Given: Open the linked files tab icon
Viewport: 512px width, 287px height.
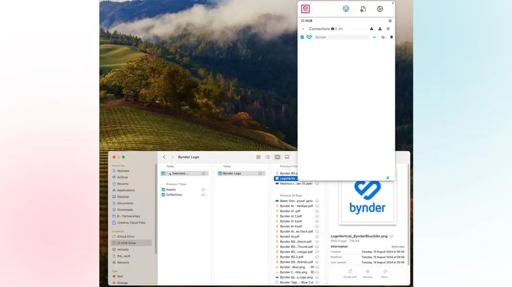Looking at the screenshot, I should point(363,9).
